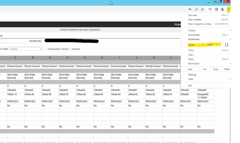The height and width of the screenshot is (143, 240).
Task: Click the Offset-10 cell
Action: click(x=16, y=96)
